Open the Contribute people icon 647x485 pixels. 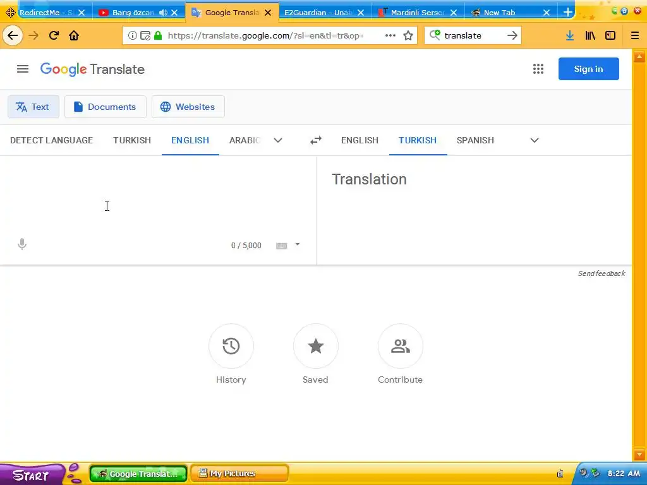400,346
